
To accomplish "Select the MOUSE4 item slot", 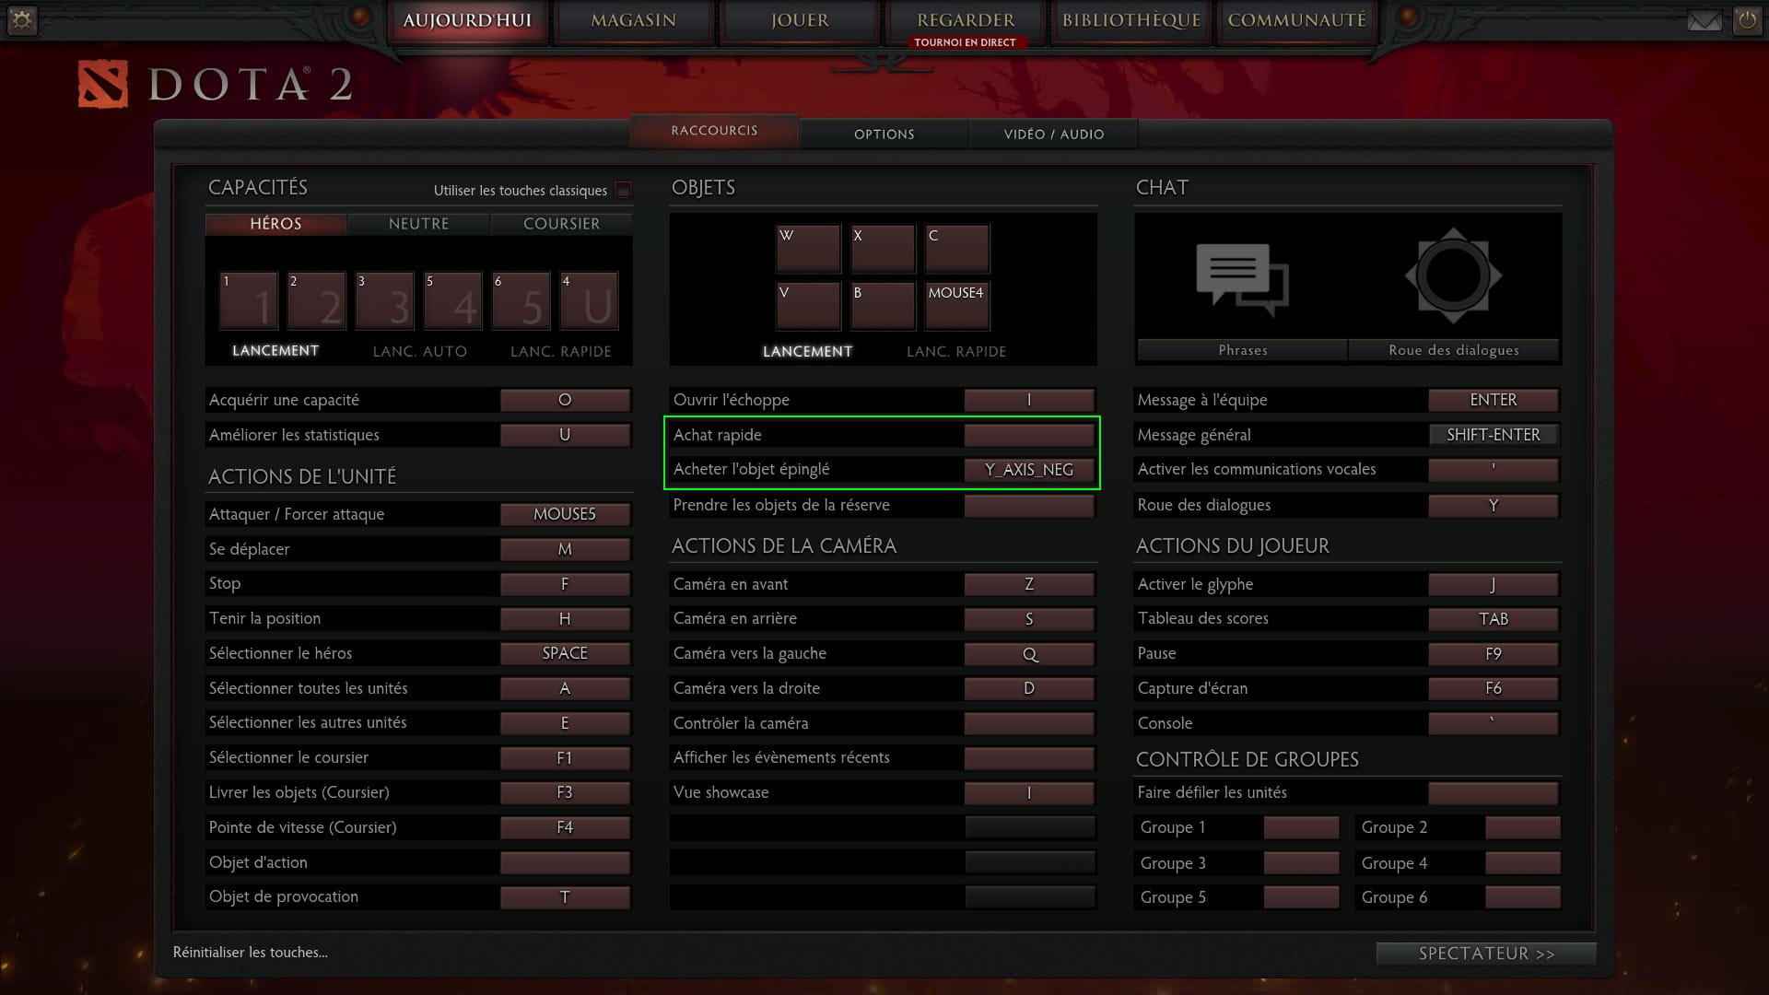I will [956, 305].
